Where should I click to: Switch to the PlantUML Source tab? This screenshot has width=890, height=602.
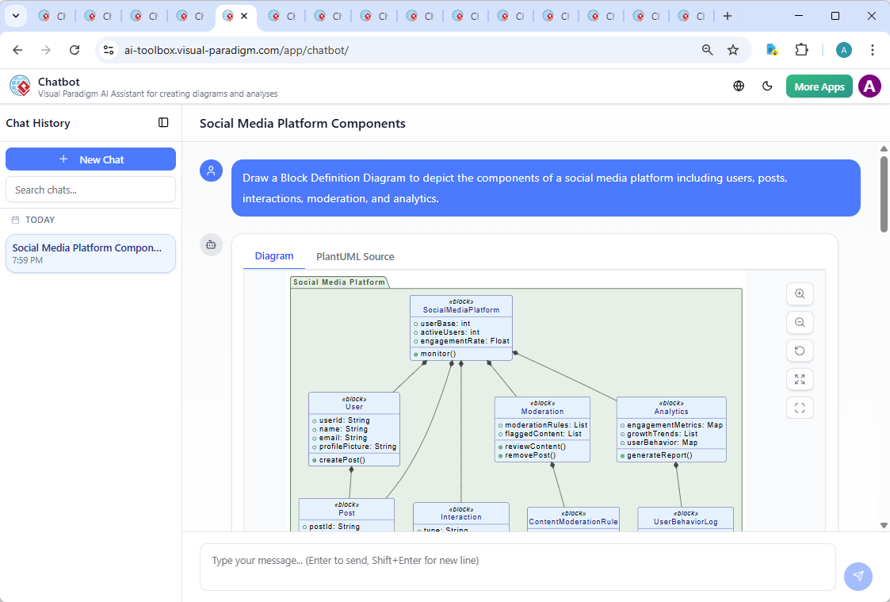(355, 256)
